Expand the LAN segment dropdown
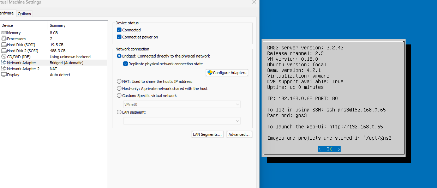Viewport: 437px width, 188px height. click(182, 121)
